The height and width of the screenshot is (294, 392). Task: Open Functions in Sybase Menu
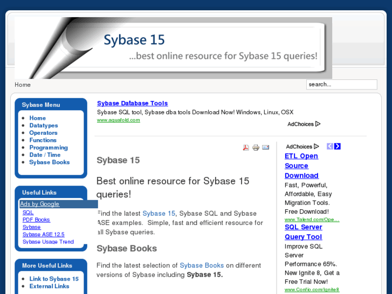[43, 140]
